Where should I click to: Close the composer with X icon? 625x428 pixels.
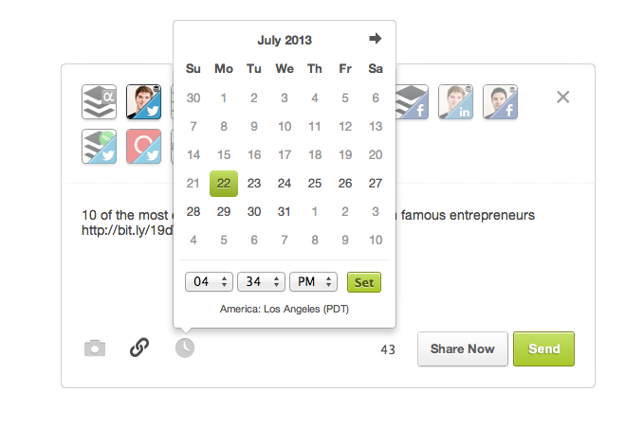click(562, 97)
